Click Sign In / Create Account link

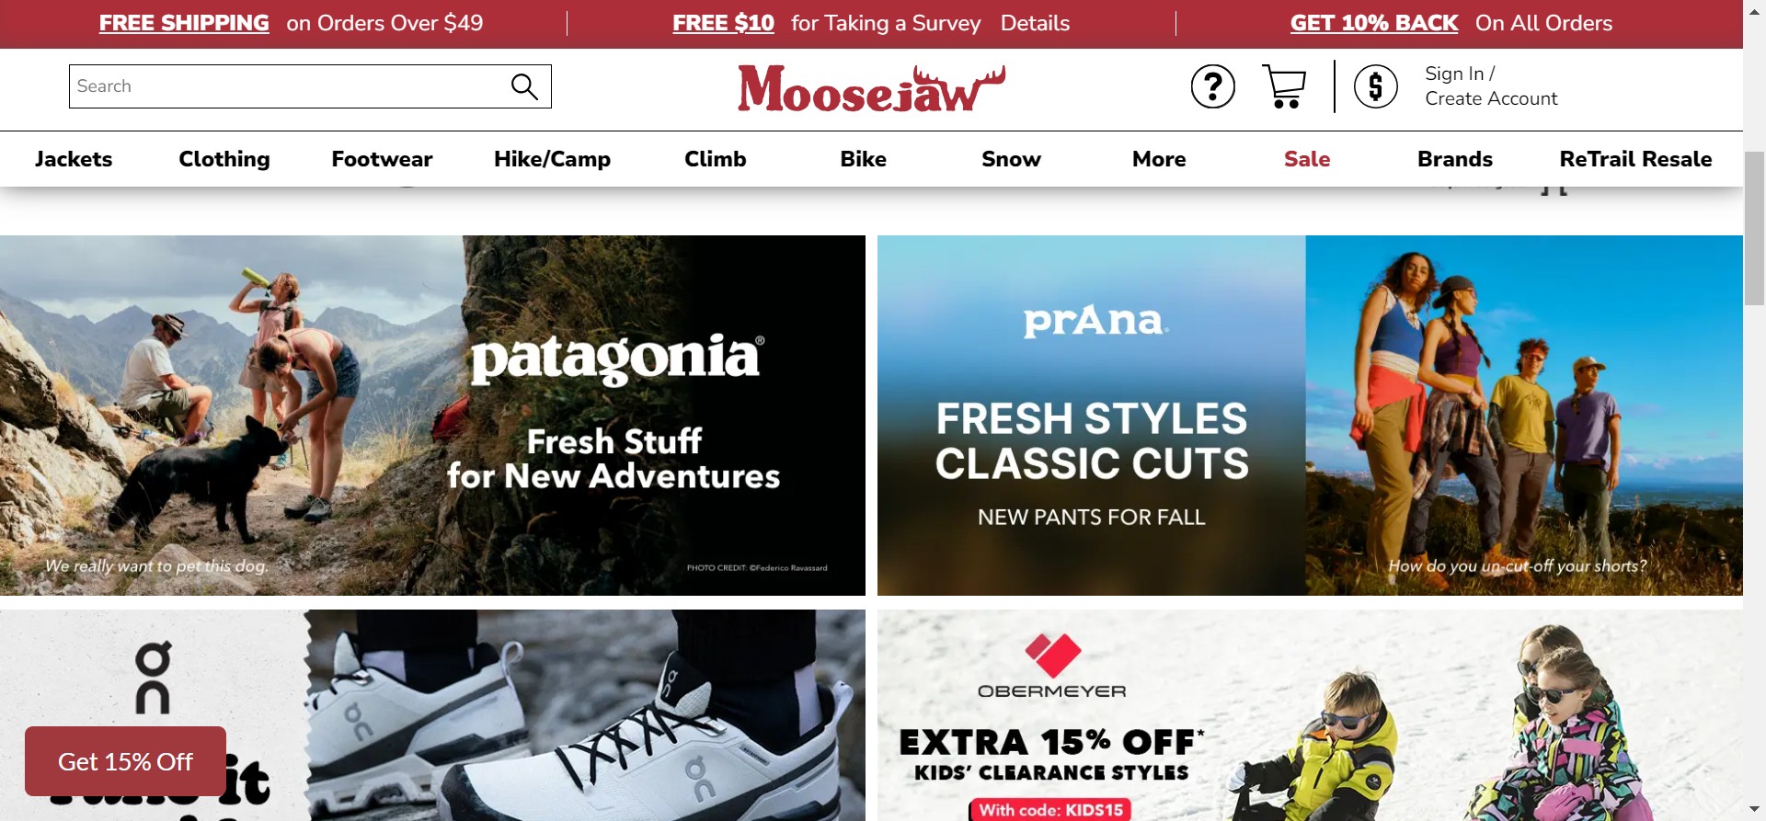(x=1490, y=86)
